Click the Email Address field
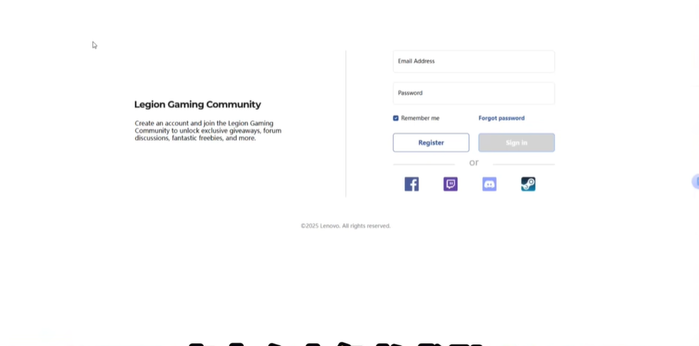The width and height of the screenshot is (699, 346). (474, 61)
